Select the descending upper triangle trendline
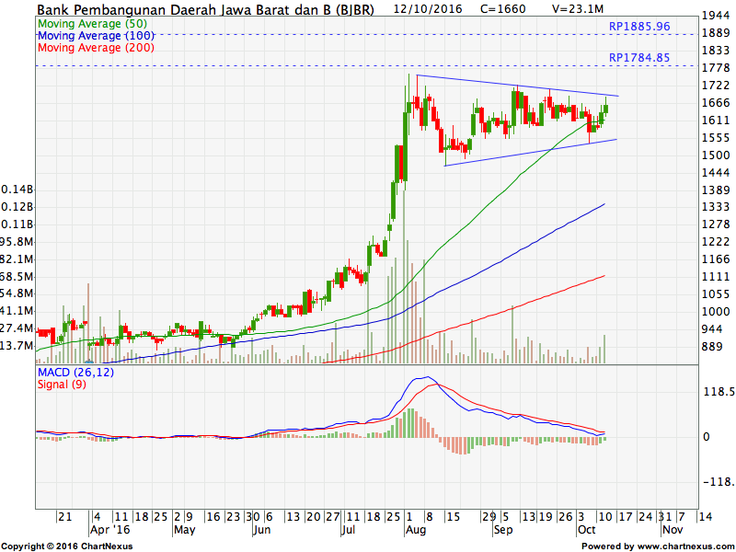This screenshot has width=736, height=552. [x=517, y=86]
